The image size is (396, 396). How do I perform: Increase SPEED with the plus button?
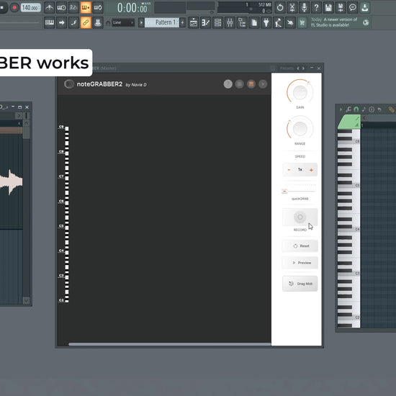(311, 170)
